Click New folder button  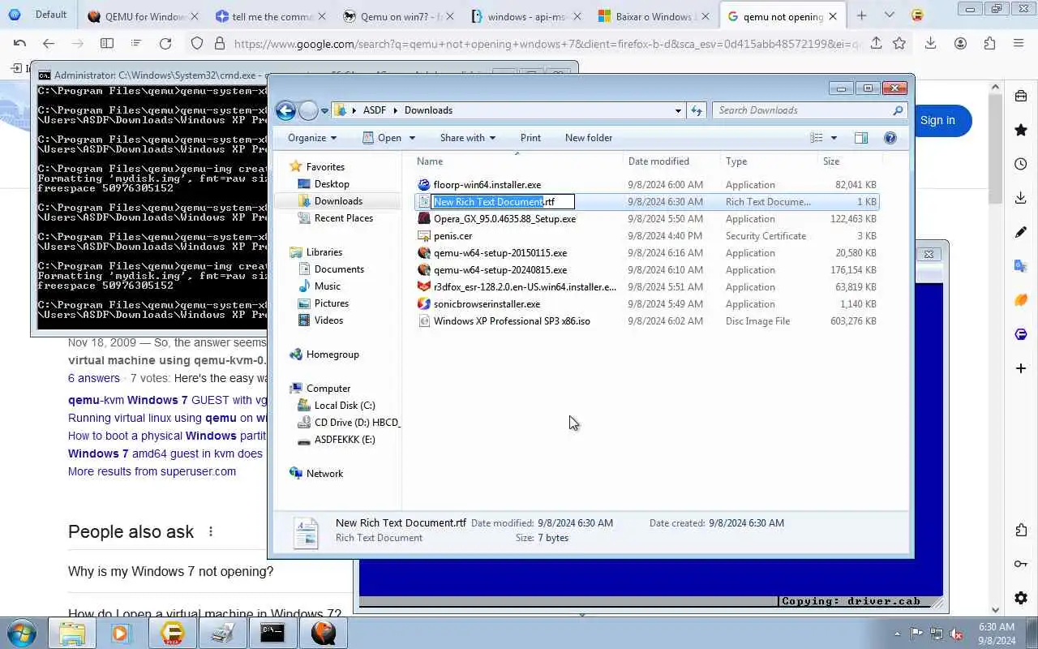(589, 138)
